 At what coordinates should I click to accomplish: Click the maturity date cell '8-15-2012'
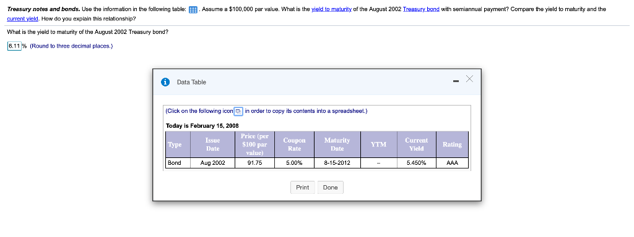[337, 163]
